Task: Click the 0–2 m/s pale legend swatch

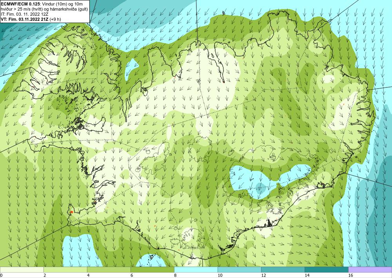Action: click(x=22, y=270)
